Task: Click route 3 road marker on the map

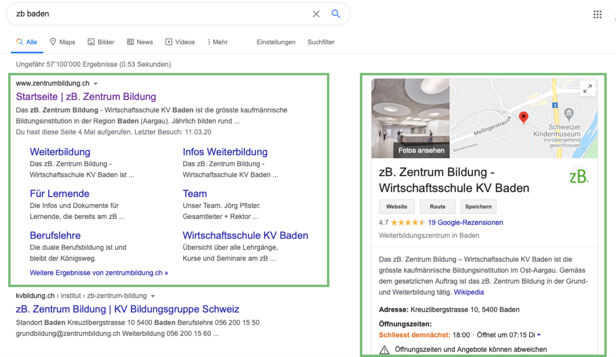Action: pyautogui.click(x=555, y=105)
